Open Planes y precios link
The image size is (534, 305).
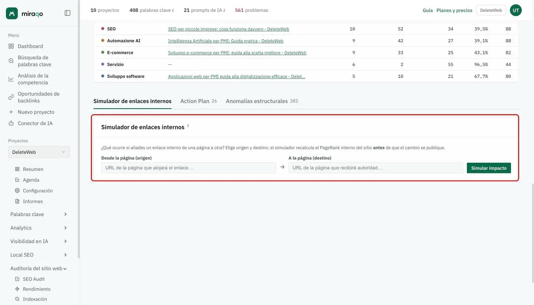pyautogui.click(x=454, y=10)
